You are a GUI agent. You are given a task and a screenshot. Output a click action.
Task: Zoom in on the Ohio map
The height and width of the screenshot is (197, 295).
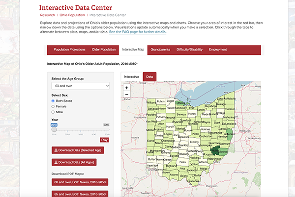[x=127, y=88]
